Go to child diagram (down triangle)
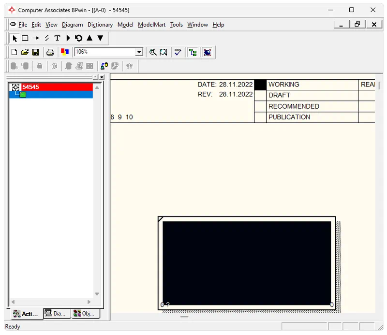The height and width of the screenshot is (335, 387). click(100, 38)
